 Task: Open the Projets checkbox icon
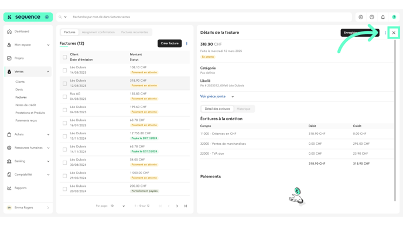(9, 58)
